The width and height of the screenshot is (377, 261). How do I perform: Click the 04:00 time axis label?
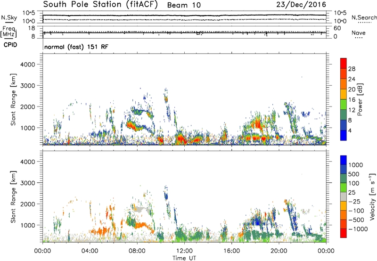pos(90,251)
